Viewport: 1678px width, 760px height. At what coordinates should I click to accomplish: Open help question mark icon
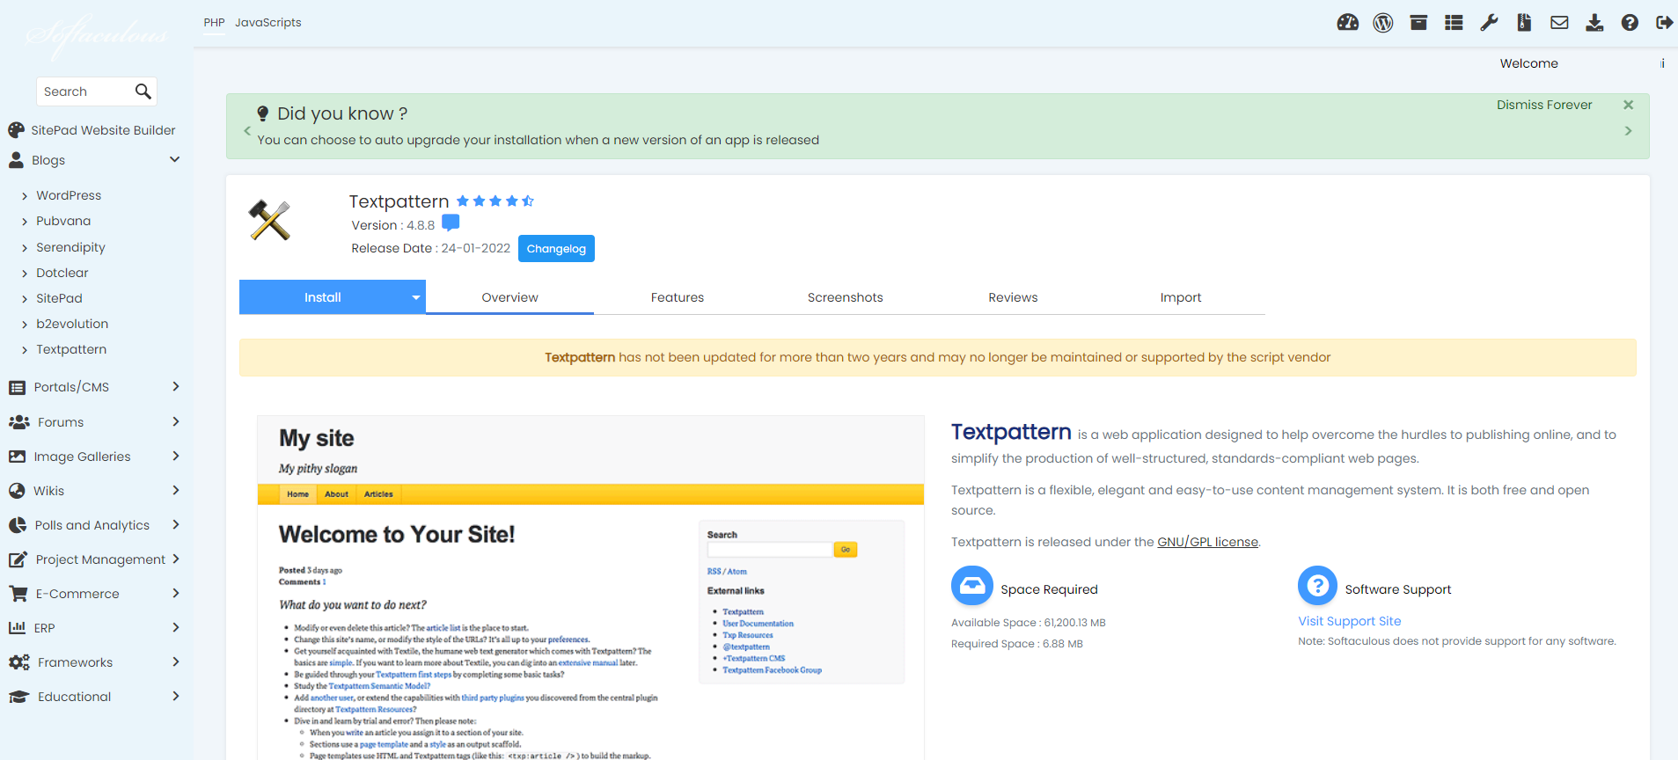[1630, 23]
